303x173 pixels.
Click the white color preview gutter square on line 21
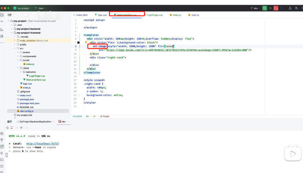[78, 95]
